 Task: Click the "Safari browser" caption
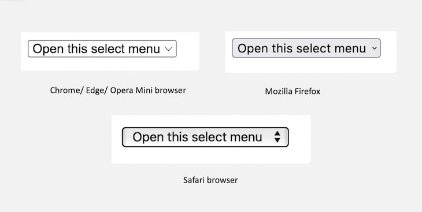coord(210,180)
